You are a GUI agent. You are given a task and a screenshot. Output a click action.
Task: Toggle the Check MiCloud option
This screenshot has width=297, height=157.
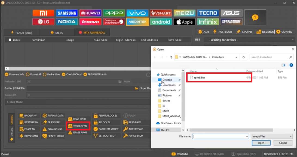coord(72,74)
